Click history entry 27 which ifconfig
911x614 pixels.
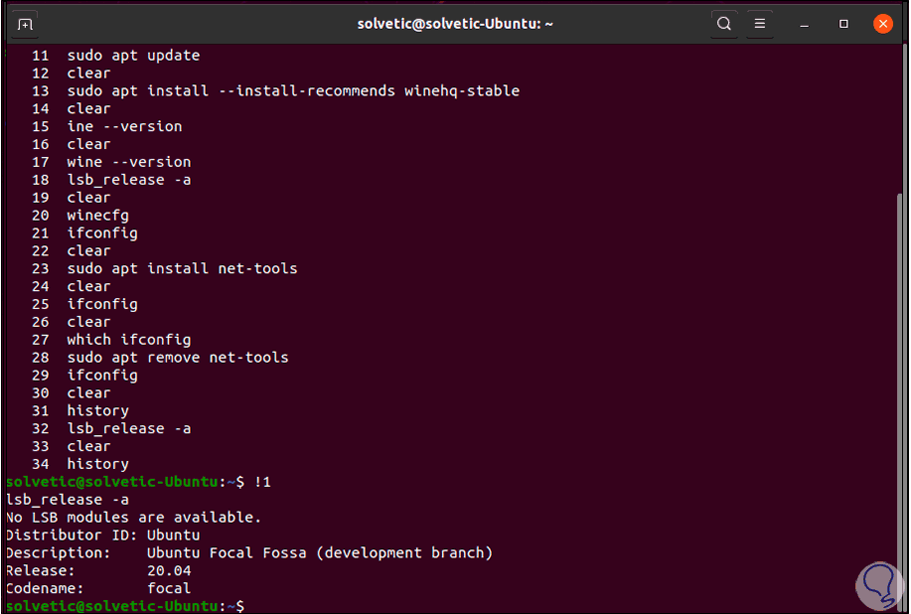[128, 340]
